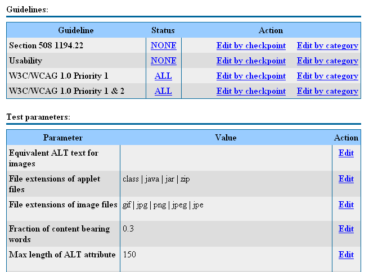This screenshot has height=272, width=369.
Task: Edit by category for Section 508 1194.22
Action: [327, 46]
